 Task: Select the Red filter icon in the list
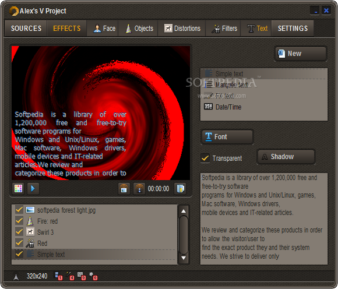tap(30, 243)
